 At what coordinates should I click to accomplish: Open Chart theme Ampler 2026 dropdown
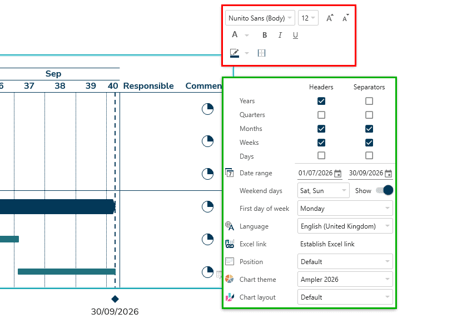[x=345, y=279]
